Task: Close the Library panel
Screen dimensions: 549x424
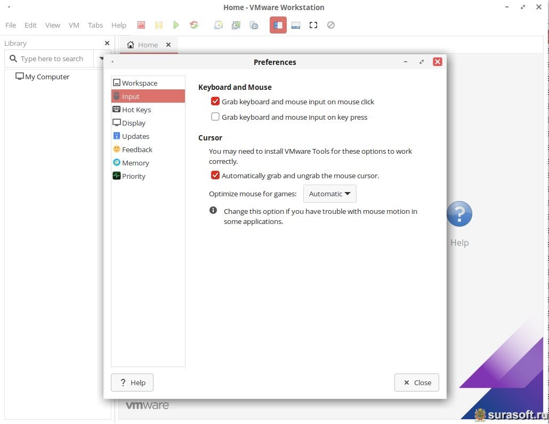Action: click(x=107, y=43)
